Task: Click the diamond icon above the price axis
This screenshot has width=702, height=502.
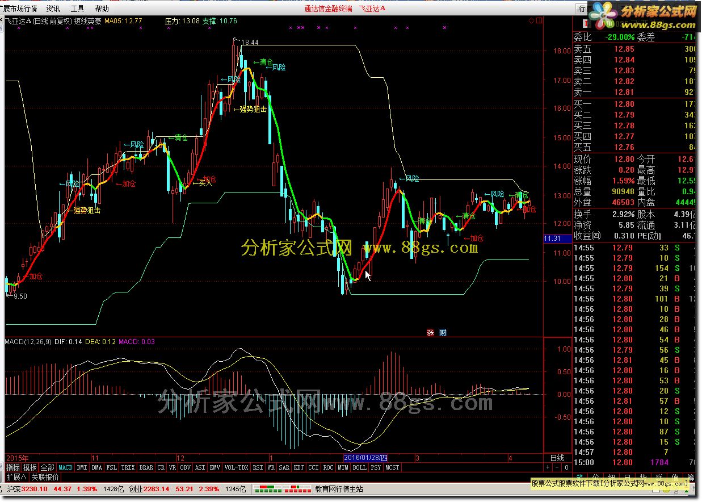Action: point(532,20)
